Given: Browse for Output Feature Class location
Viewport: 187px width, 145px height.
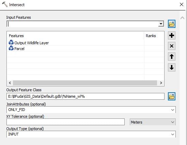Looking at the screenshot, I should [x=171, y=96].
